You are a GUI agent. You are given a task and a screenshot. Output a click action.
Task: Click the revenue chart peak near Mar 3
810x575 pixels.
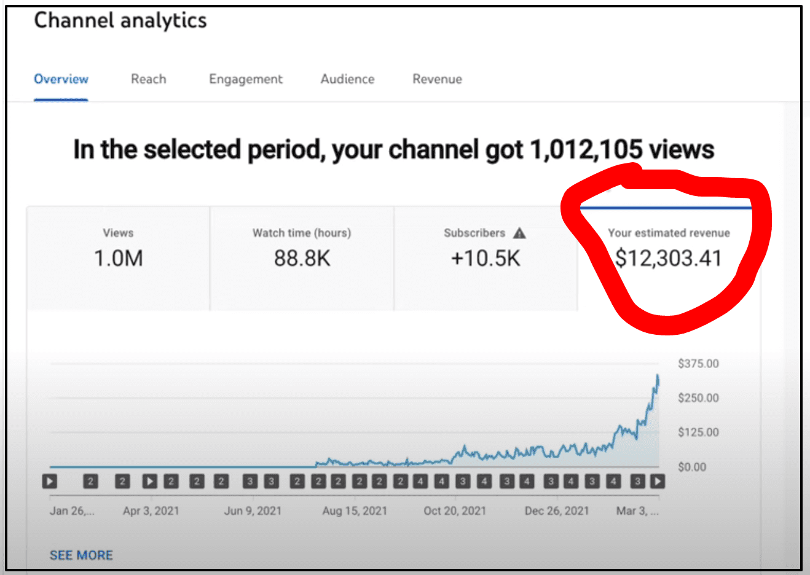coord(658,376)
